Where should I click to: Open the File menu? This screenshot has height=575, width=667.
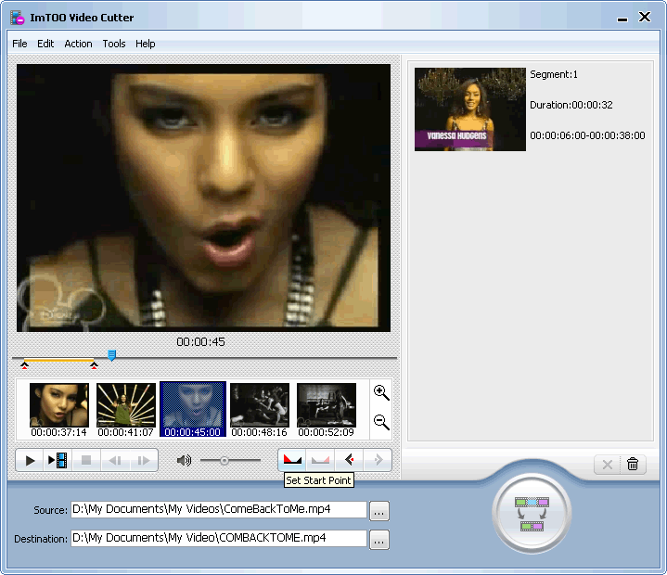[19, 44]
